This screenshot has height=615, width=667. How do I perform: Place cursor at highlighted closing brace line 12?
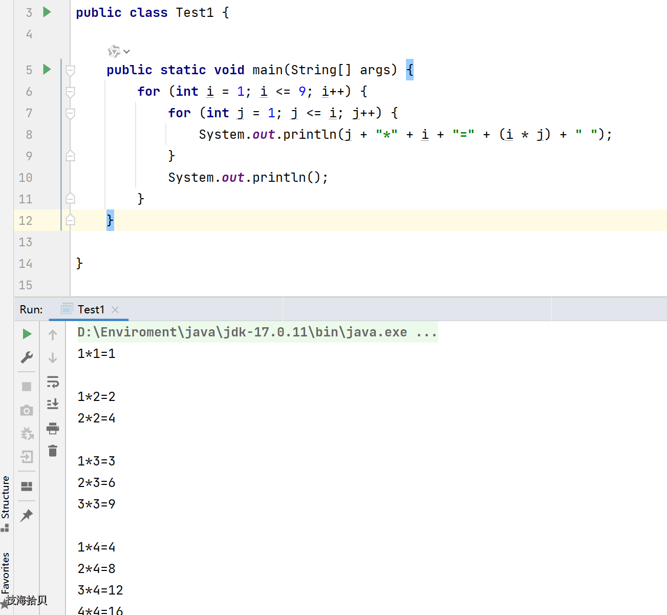click(x=110, y=220)
